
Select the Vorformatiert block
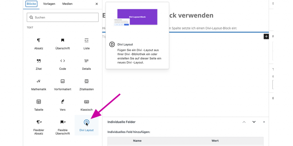(63, 84)
